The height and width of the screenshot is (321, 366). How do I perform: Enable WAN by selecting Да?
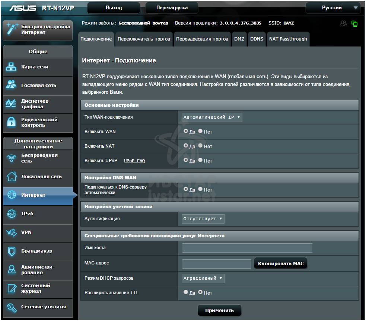point(186,131)
